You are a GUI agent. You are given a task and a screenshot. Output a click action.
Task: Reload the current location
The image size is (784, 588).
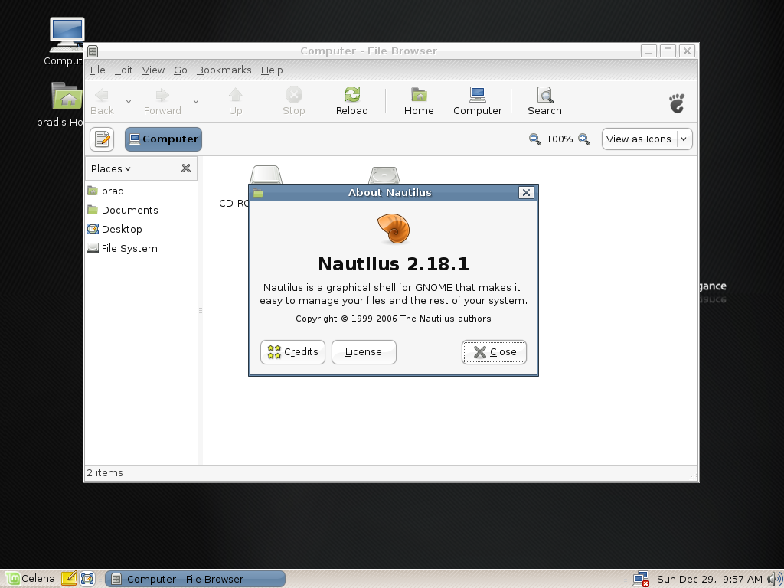[352, 102]
